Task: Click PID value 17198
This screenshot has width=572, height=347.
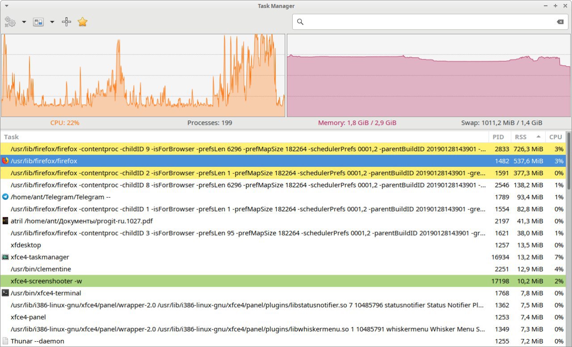Action: click(x=500, y=281)
